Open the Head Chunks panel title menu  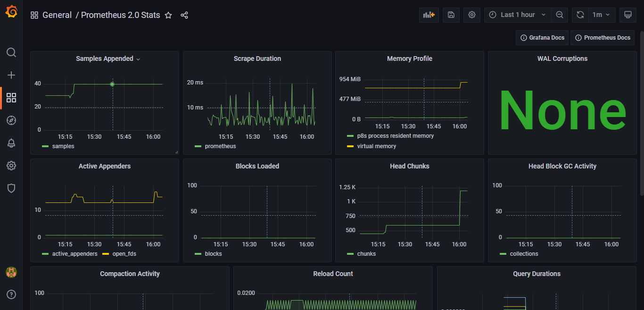410,167
